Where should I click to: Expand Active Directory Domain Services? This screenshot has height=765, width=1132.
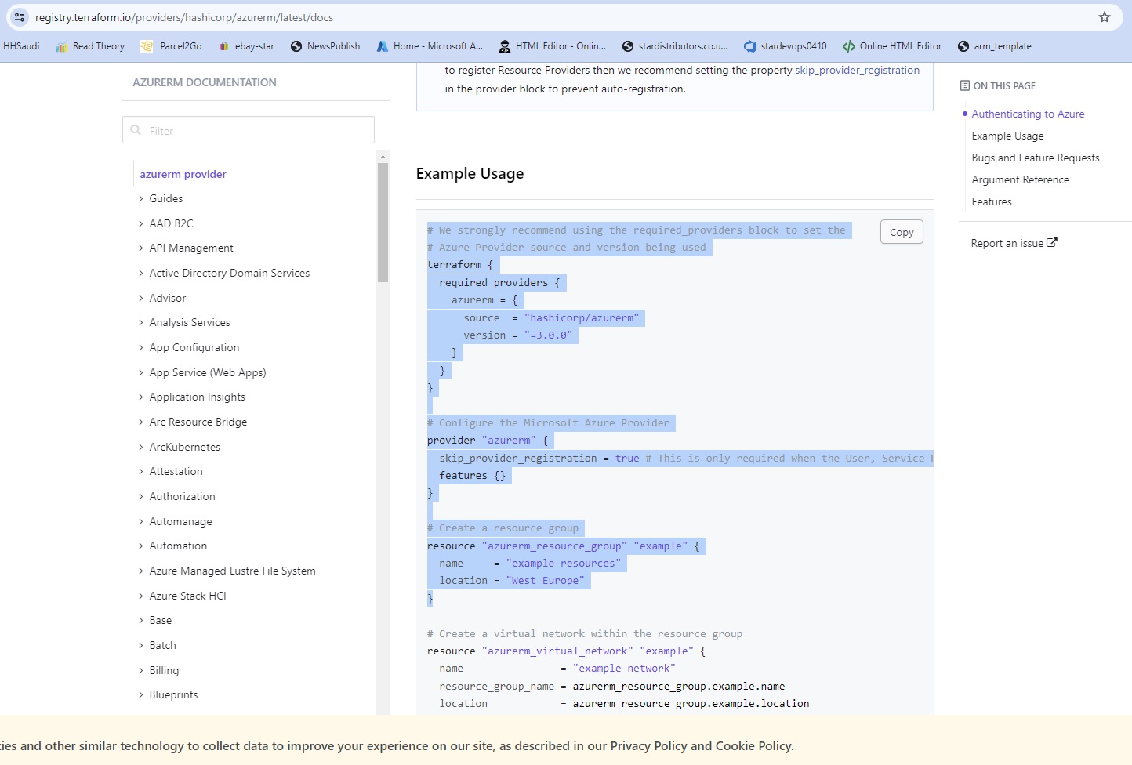coord(141,274)
